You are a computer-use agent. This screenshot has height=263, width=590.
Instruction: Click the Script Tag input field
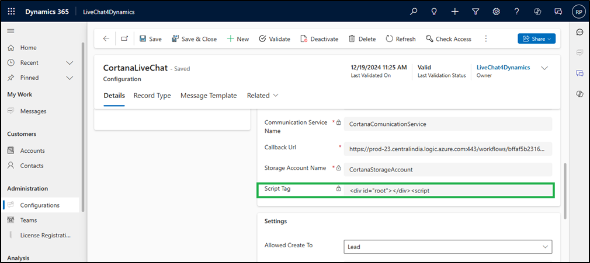tap(447, 190)
